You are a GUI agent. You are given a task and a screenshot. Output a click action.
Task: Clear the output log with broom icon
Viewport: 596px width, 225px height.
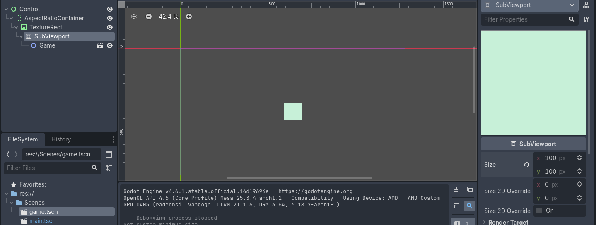[x=456, y=189]
